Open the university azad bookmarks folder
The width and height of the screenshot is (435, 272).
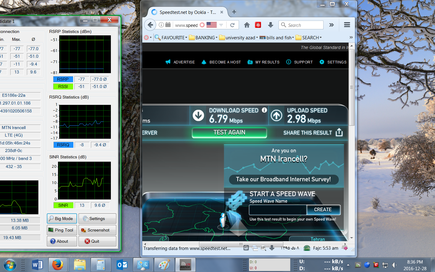click(239, 38)
